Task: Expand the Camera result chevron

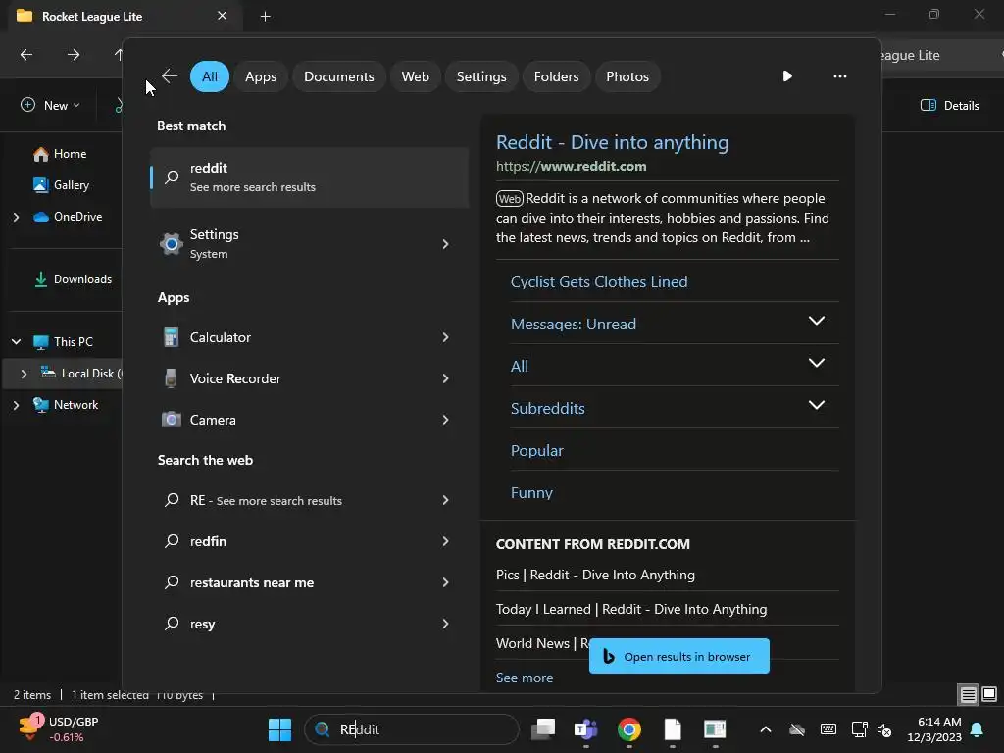Action: pyautogui.click(x=446, y=420)
